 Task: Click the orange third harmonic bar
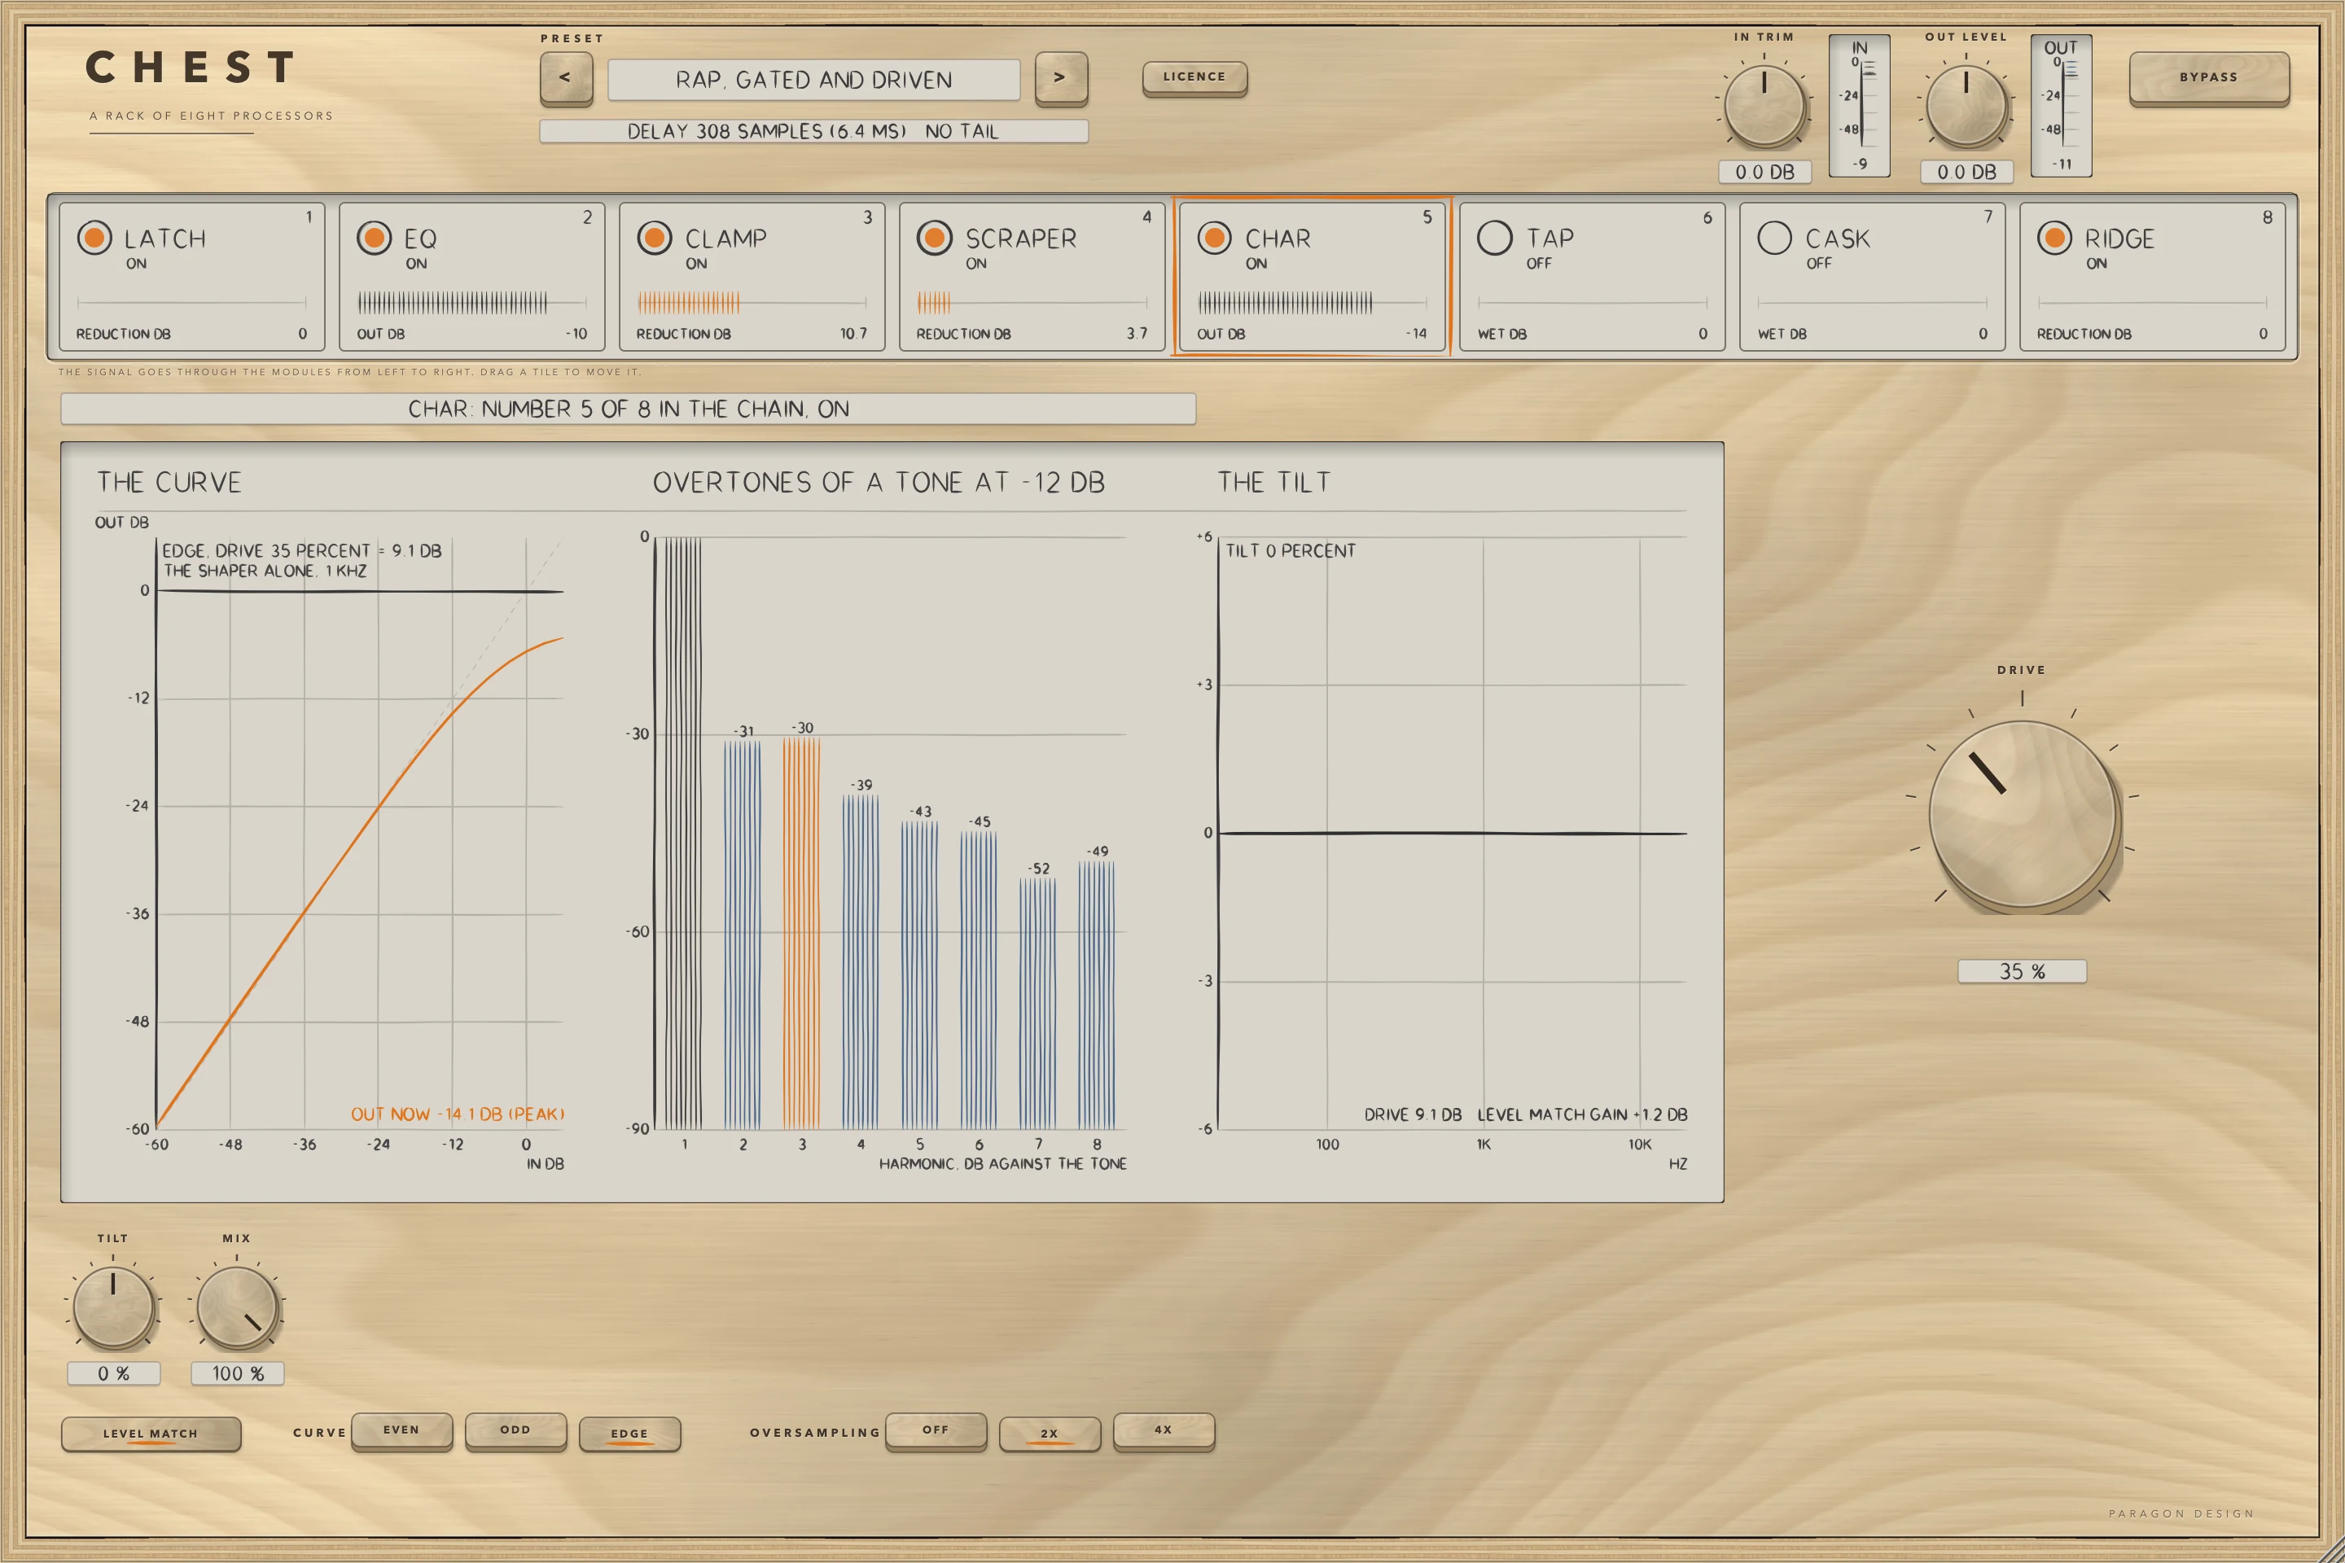tap(801, 932)
